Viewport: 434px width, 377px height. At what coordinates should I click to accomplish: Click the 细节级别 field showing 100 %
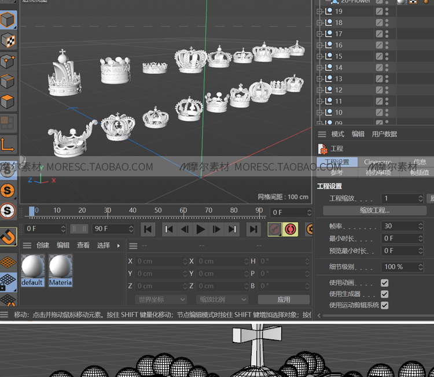click(402, 267)
